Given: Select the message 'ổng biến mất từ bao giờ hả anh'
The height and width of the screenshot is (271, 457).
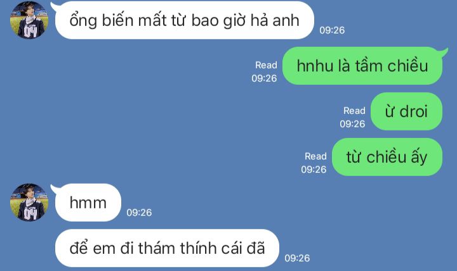Looking at the screenshot, I should click(x=184, y=20).
